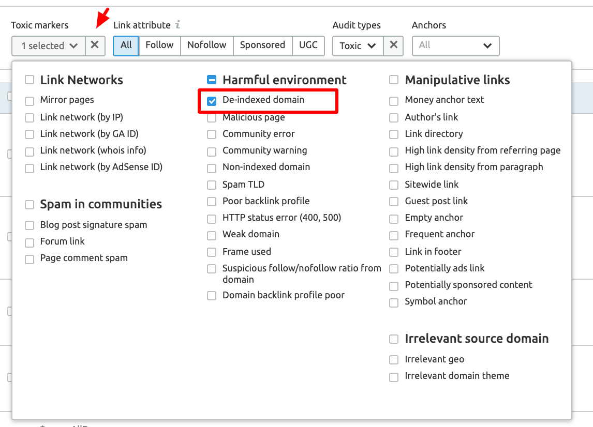Check the Malicious page checkbox
The height and width of the screenshot is (427, 593).
(x=212, y=117)
